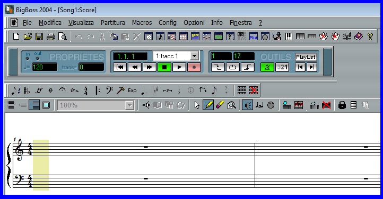383x199 pixels.
Task: Open the Macros menu
Action: (x=142, y=23)
